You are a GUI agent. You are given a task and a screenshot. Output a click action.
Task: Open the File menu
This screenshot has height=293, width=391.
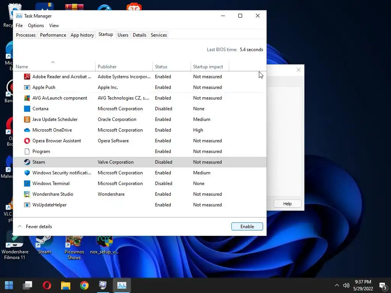coord(19,26)
